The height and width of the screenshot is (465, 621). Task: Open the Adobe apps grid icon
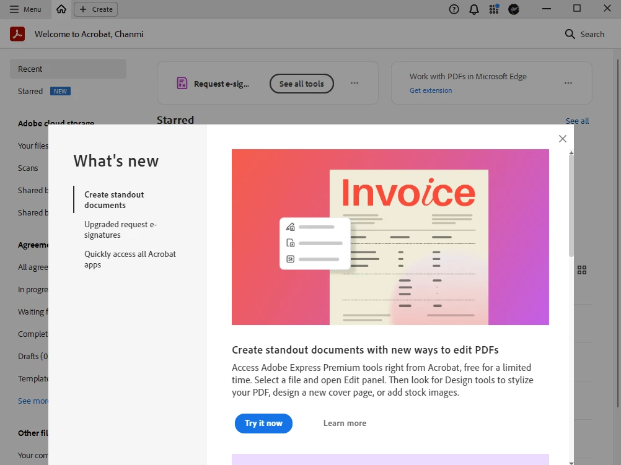(494, 9)
